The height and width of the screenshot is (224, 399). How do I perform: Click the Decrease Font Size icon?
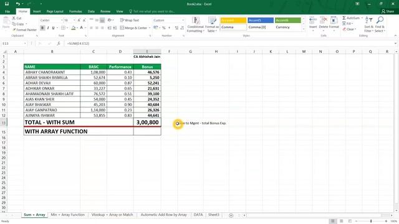pos(84,20)
